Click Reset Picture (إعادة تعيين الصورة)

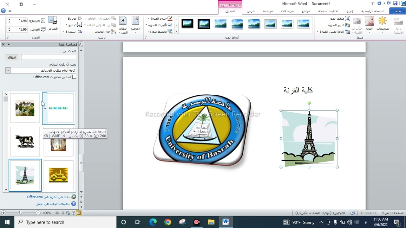[x=333, y=32]
